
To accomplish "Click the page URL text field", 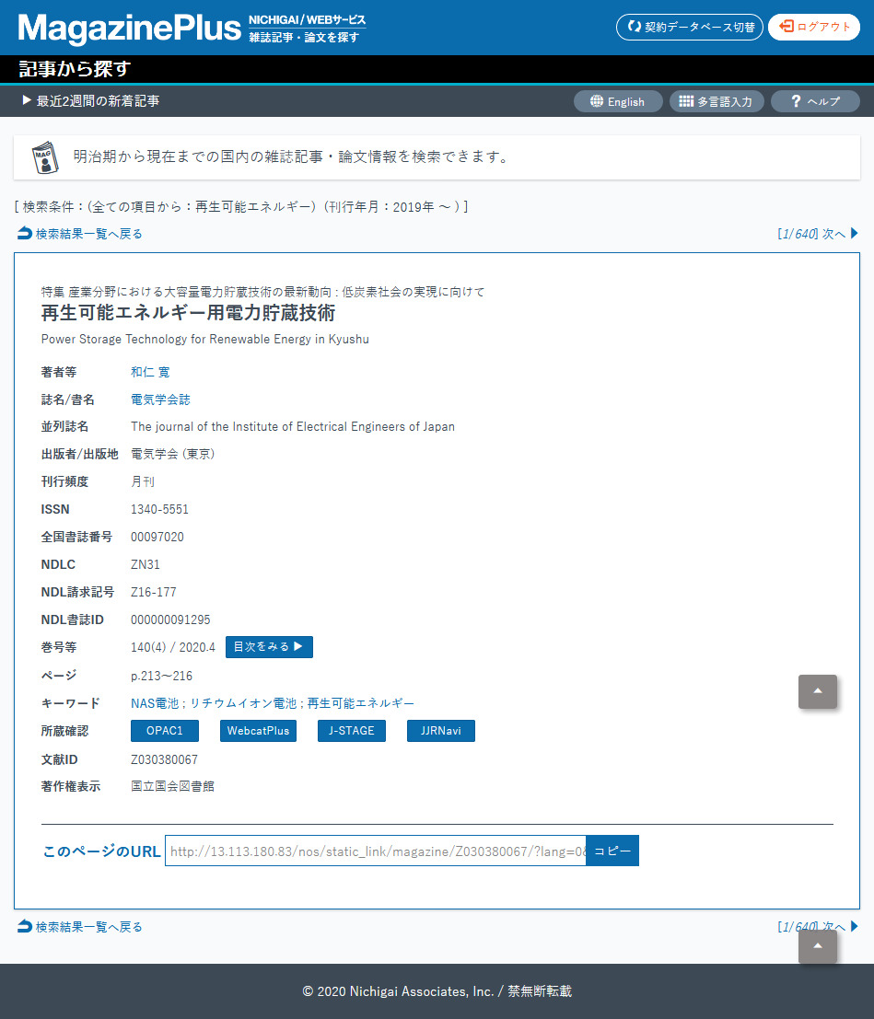I will point(375,851).
